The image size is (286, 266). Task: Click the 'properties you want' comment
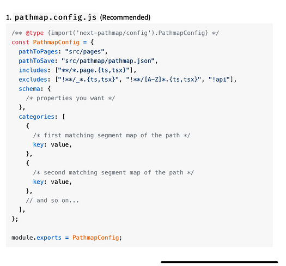pos(70,98)
